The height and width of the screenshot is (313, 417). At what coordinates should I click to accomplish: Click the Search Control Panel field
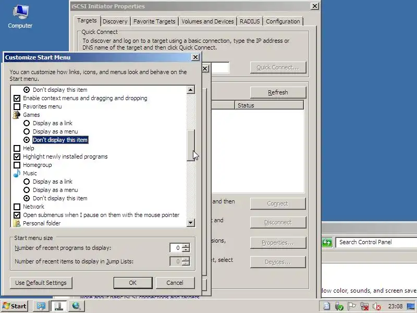376,242
